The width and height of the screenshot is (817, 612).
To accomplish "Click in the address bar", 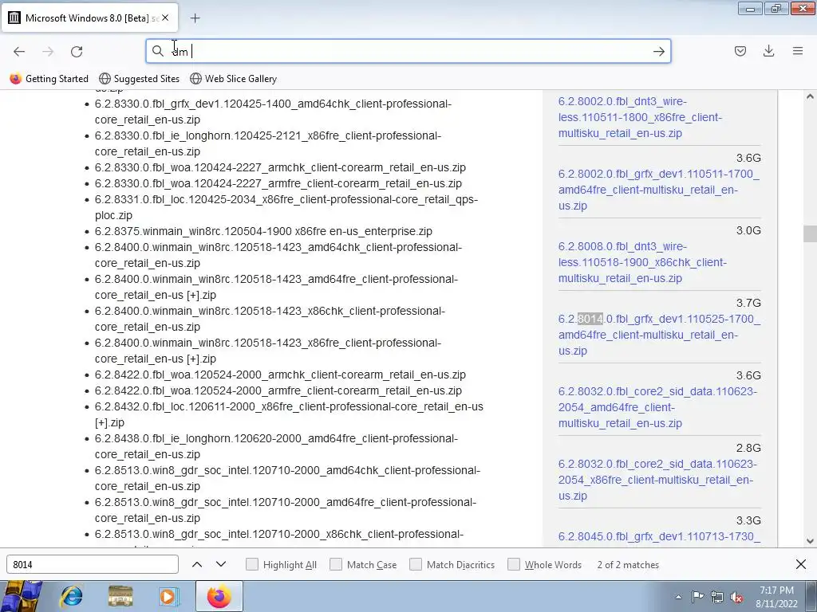I will (408, 51).
